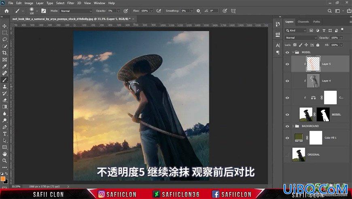Select the Eyedropper tool
Viewport: 352px width, 199px height.
(x=4, y=66)
